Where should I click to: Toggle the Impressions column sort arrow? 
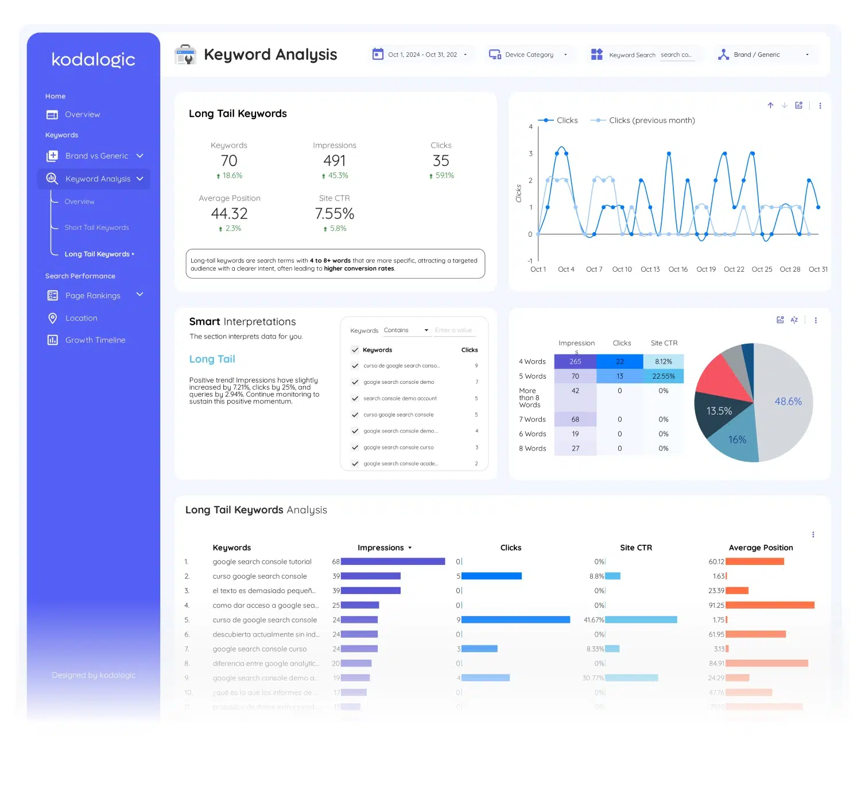[x=410, y=548]
